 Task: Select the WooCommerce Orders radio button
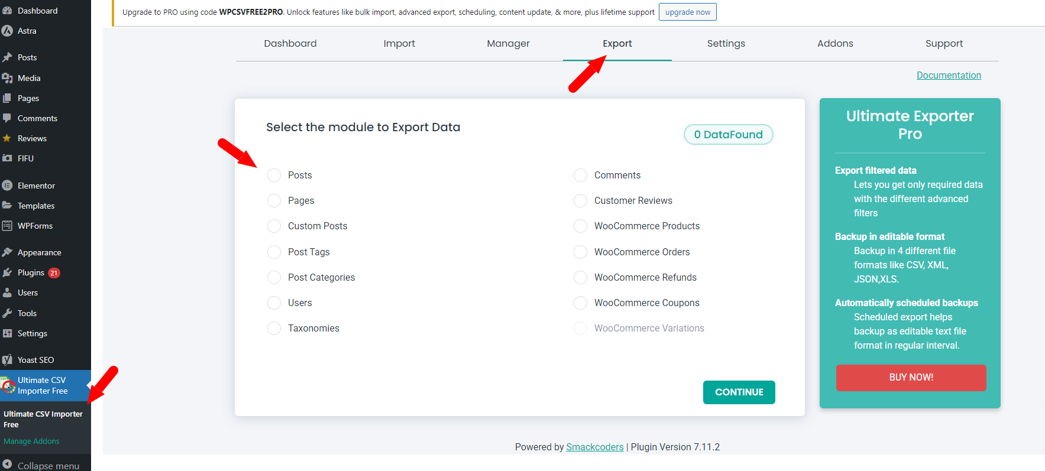[x=580, y=252]
